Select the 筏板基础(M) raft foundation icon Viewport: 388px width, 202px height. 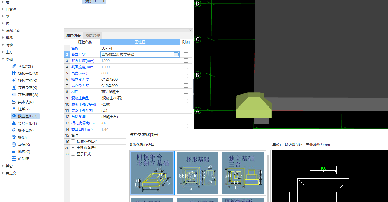pyautogui.click(x=14, y=73)
